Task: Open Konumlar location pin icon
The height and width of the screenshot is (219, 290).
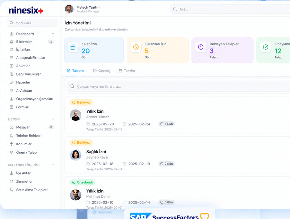Action: tap(12, 144)
